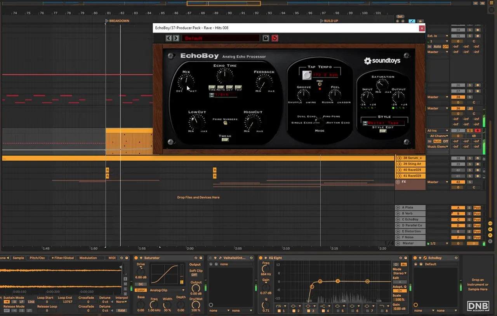Toggle the Prime Numbers switch in EchoBoy
This screenshot has width=497, height=316.
[225, 123]
